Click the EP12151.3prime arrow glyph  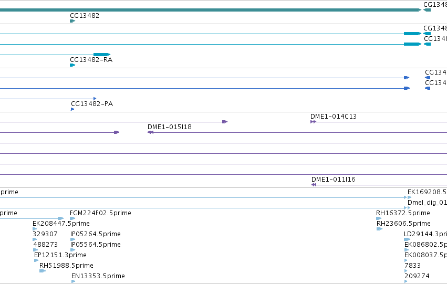tap(36, 260)
